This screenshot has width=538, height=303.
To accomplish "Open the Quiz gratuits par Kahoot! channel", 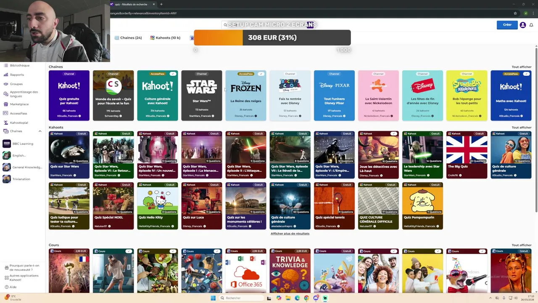I will tap(69, 96).
